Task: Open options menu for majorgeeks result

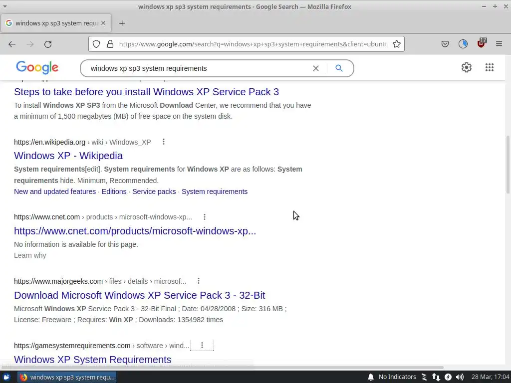Action: 199,281
